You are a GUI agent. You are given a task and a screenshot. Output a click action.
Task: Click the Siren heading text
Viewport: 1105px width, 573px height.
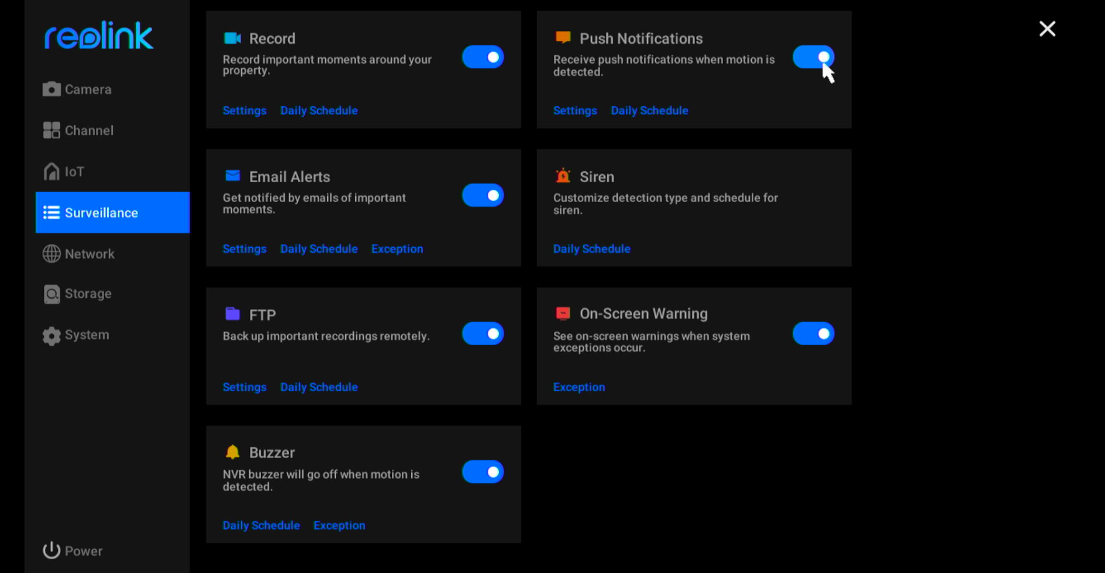[597, 176]
